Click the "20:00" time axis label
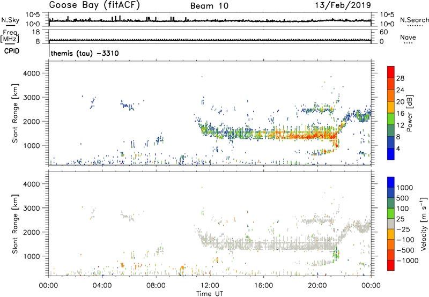The height and width of the screenshot is (297, 429). (x=317, y=286)
